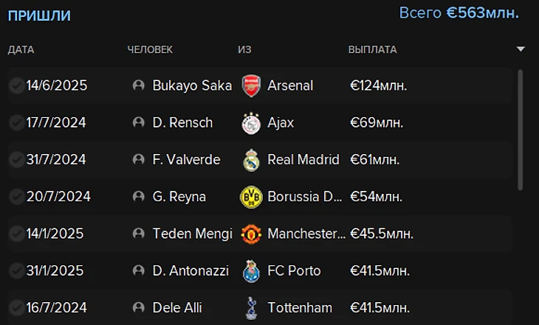This screenshot has height=325, width=539.
Task: Click the Ajax club crest icon
Action: click(252, 122)
